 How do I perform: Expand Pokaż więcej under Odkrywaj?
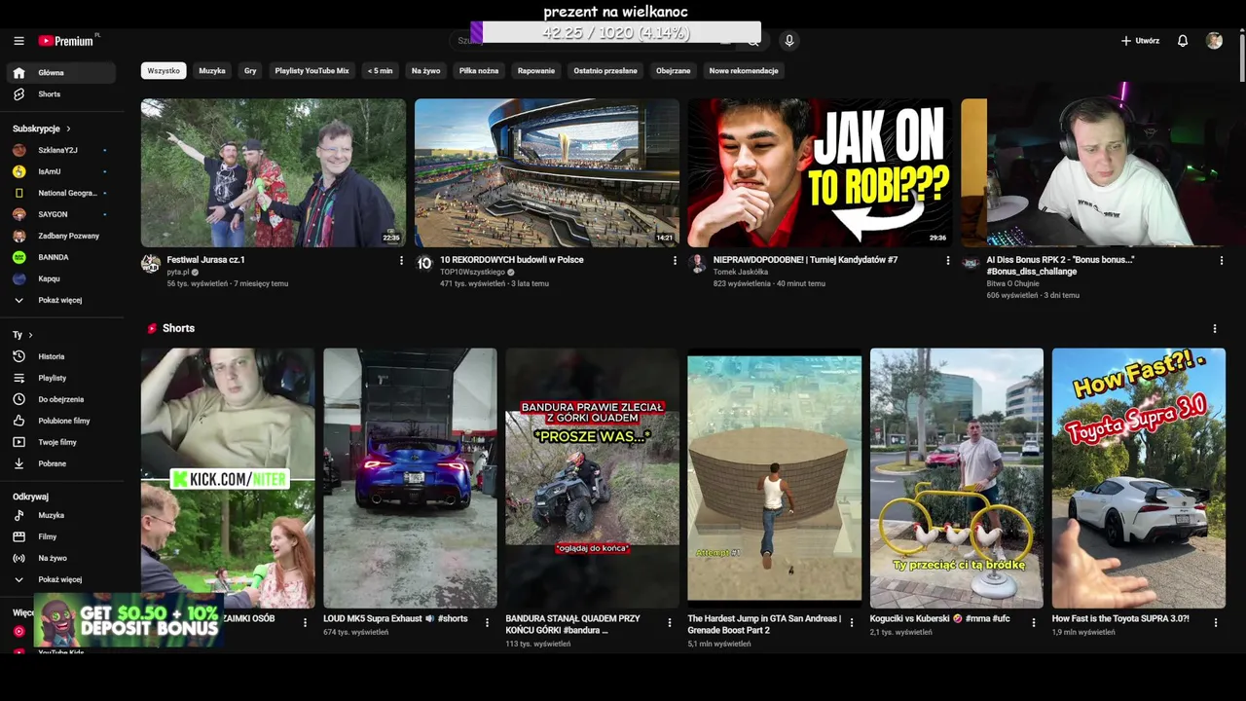click(60, 579)
